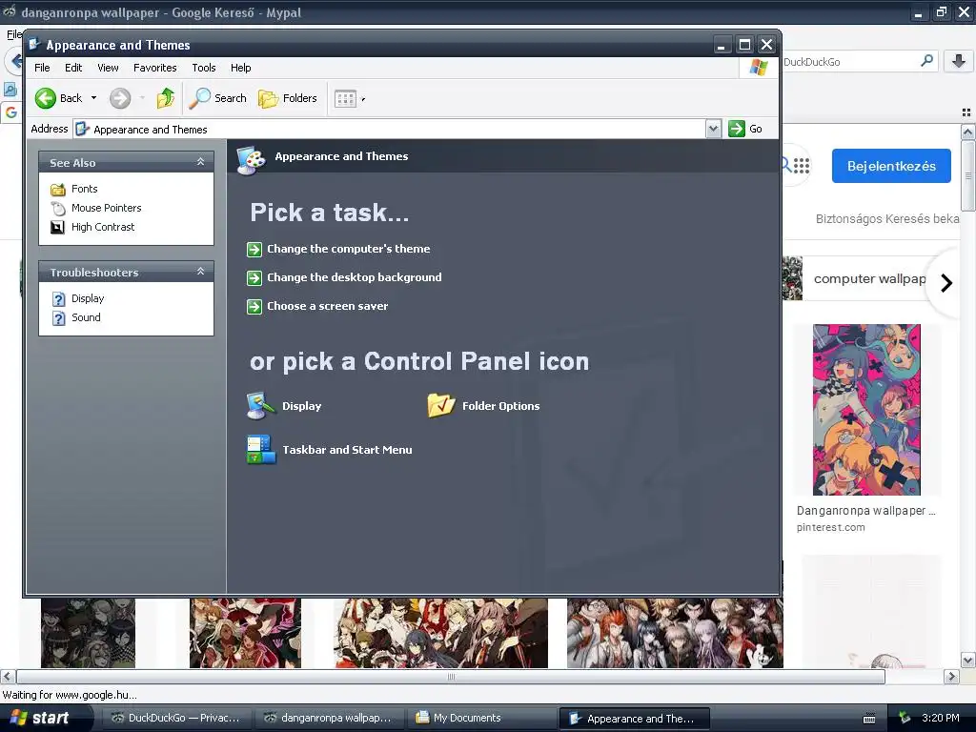976x732 pixels.
Task: Click the keyboard tray icon
Action: pos(869,719)
